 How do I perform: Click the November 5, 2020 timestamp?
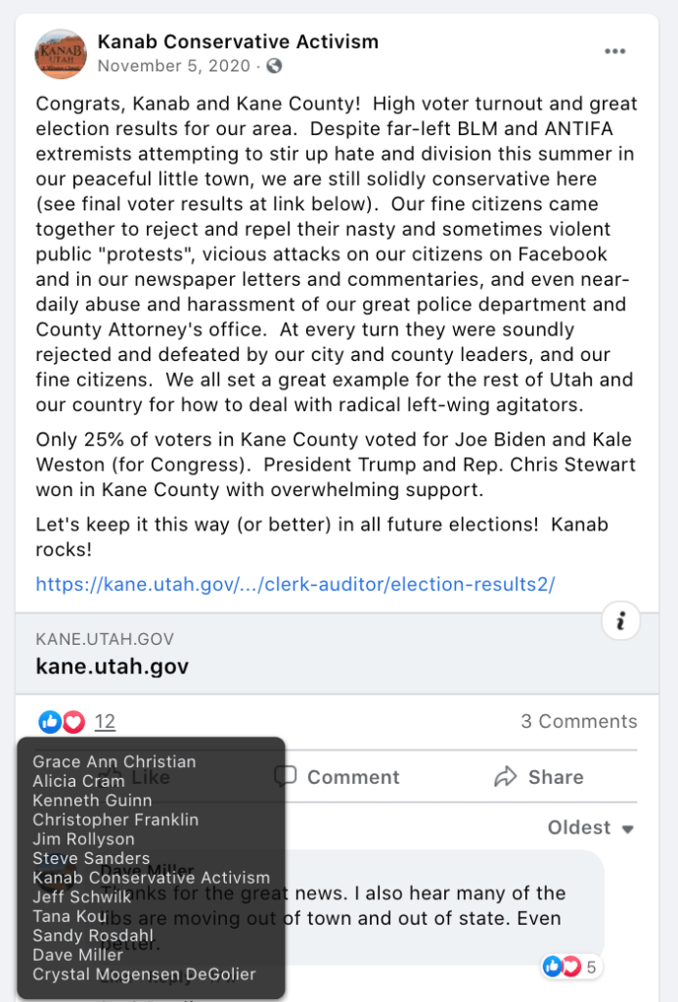[176, 67]
